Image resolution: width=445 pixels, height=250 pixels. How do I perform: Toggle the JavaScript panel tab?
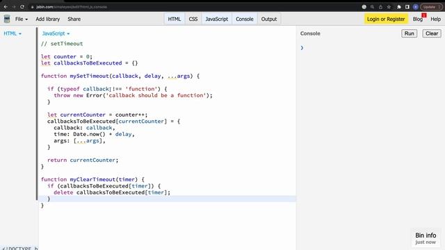[x=217, y=19]
